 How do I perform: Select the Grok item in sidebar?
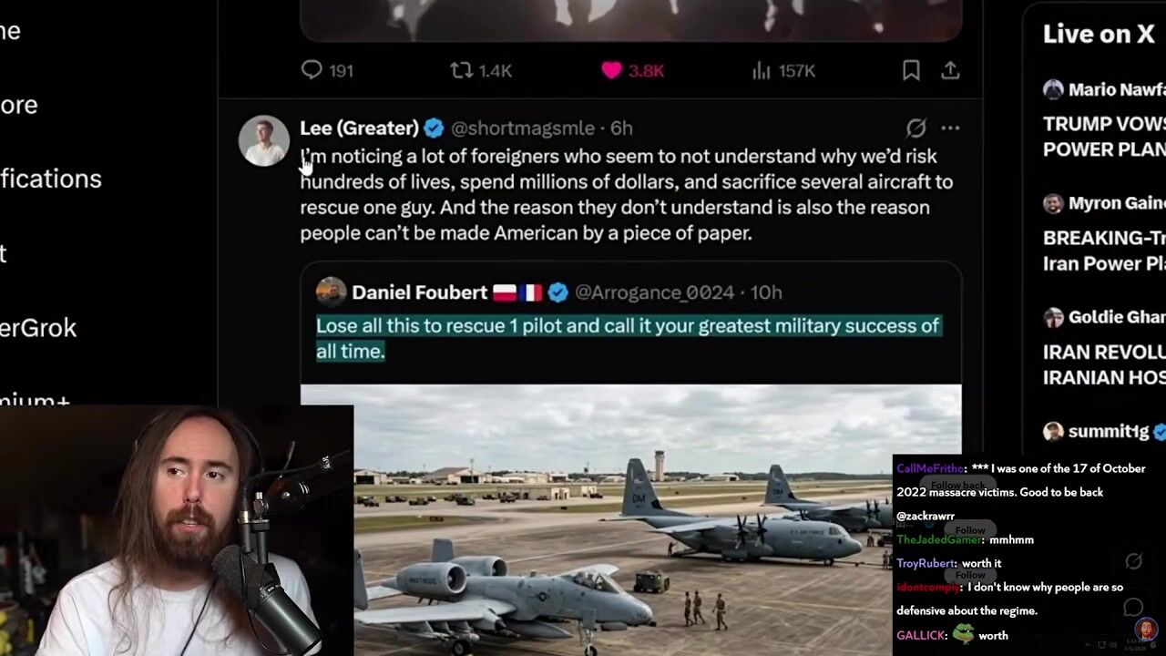point(38,328)
